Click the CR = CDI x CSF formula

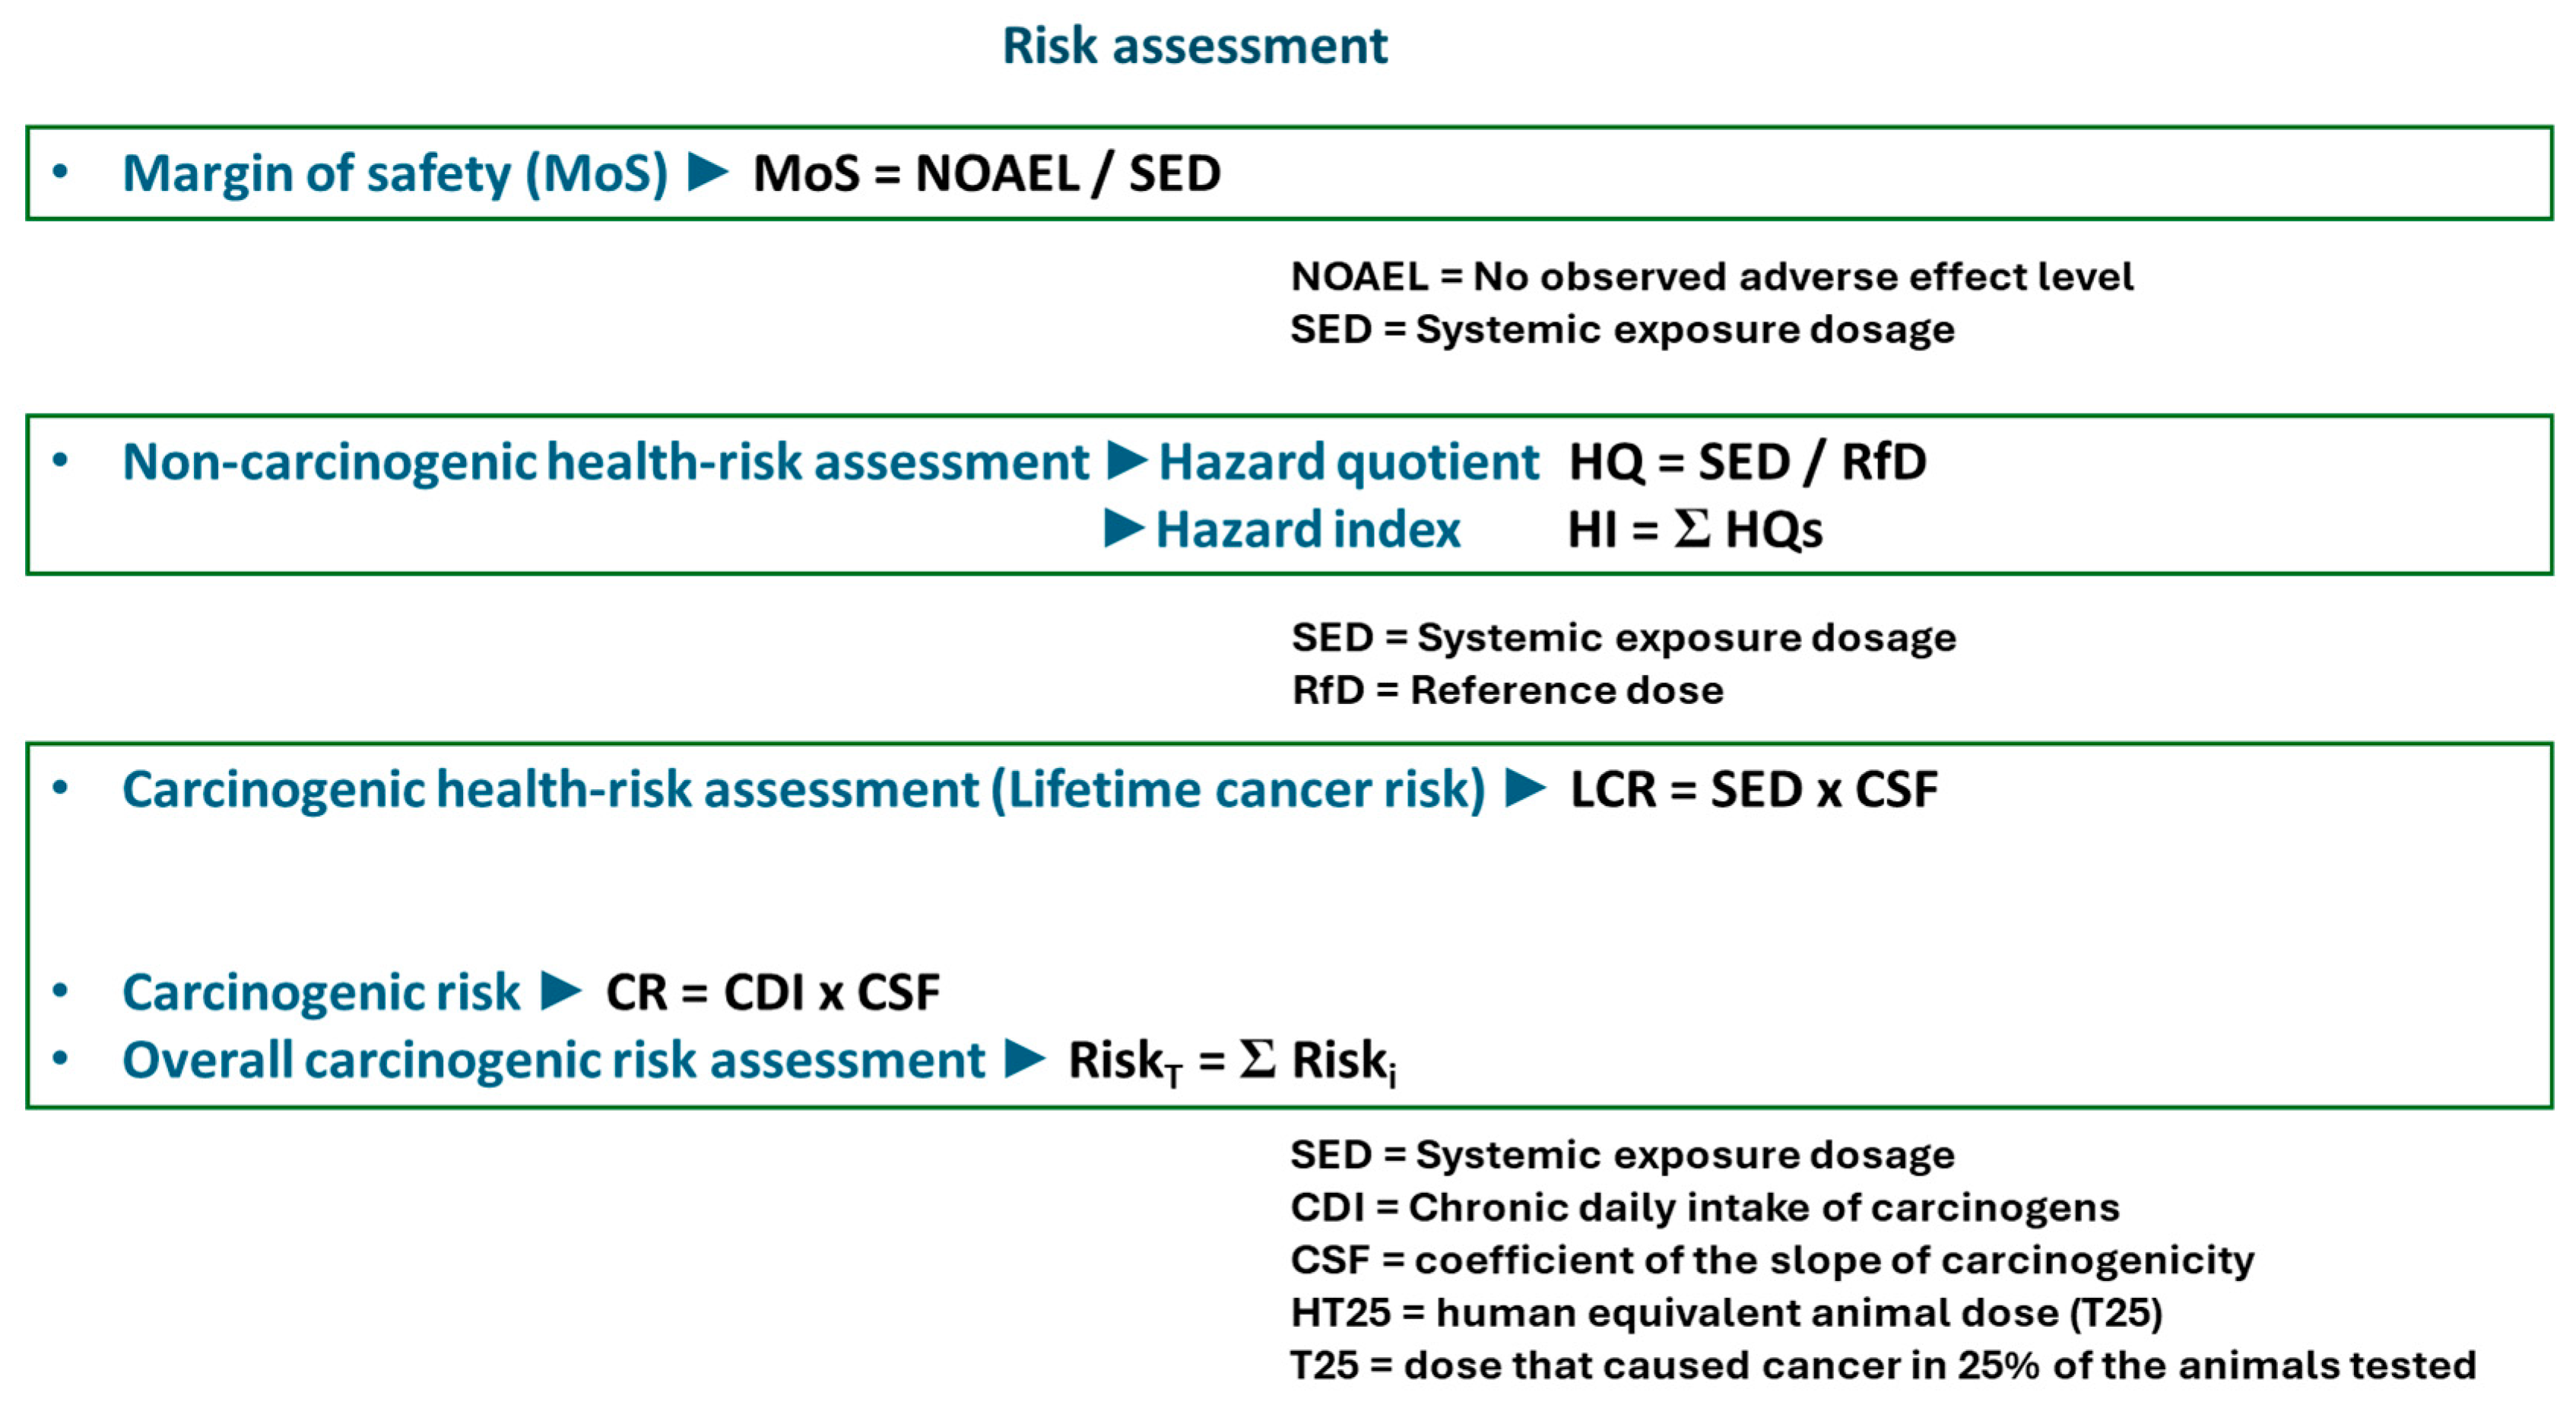(x=772, y=992)
